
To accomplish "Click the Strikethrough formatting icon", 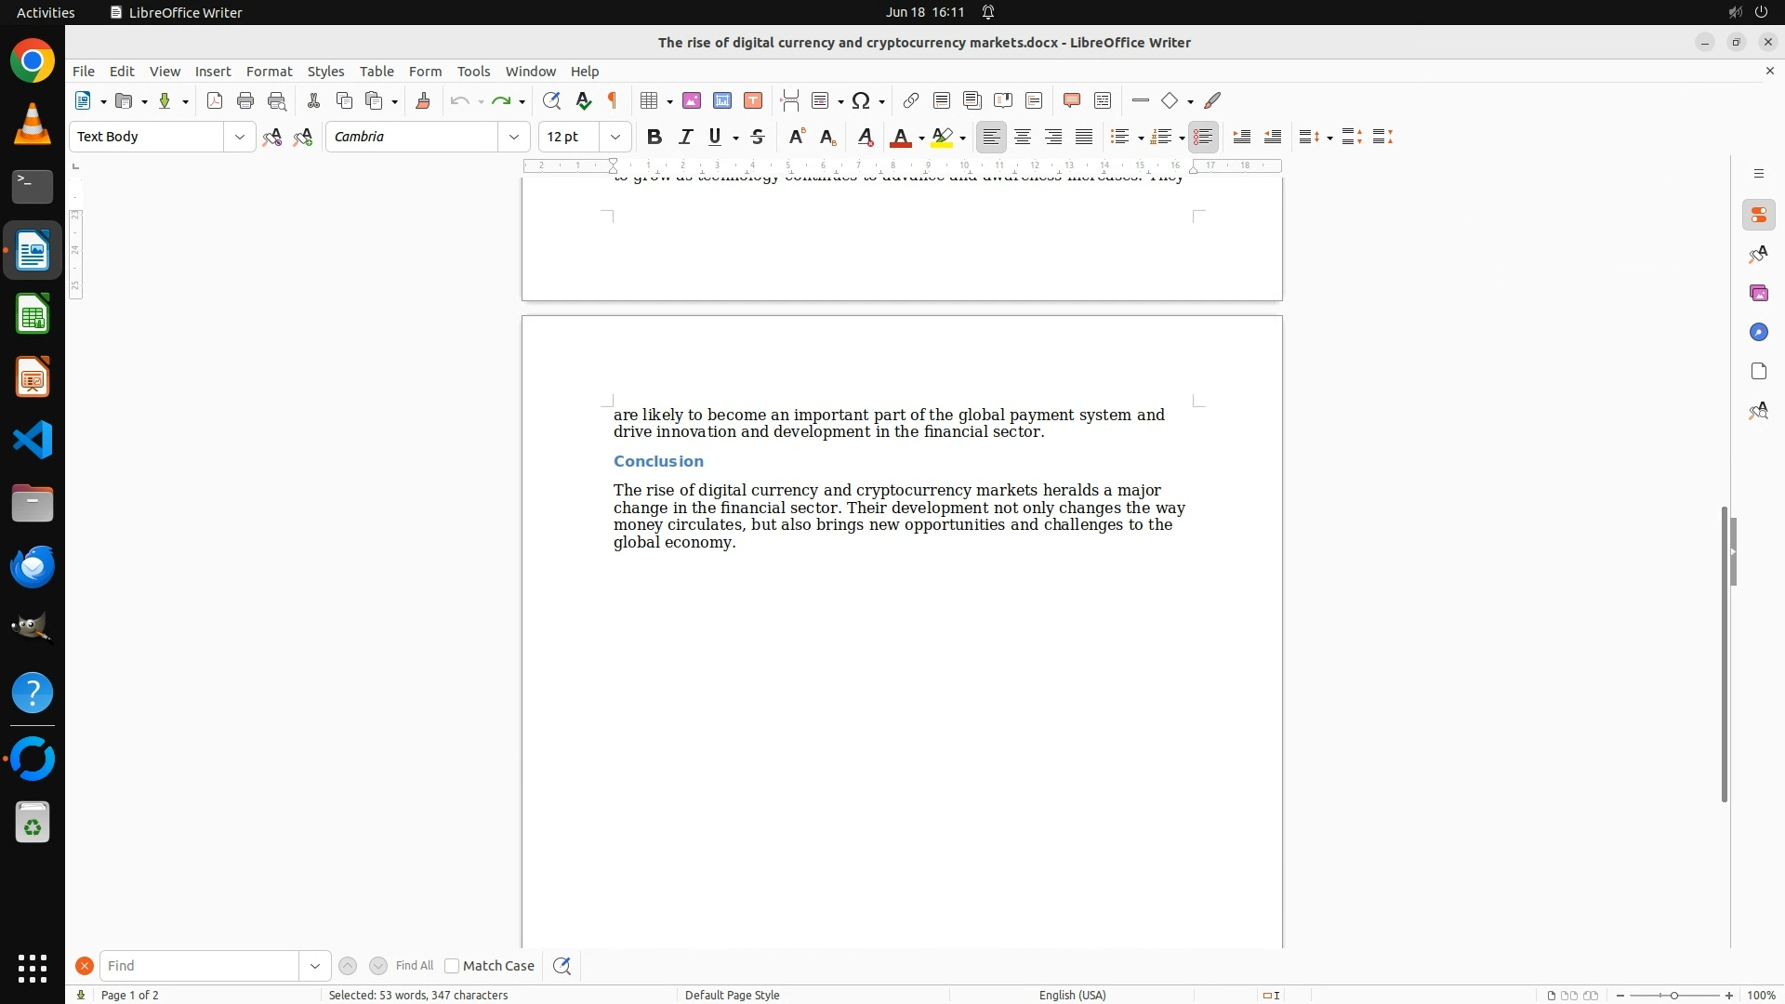I will coord(758,137).
